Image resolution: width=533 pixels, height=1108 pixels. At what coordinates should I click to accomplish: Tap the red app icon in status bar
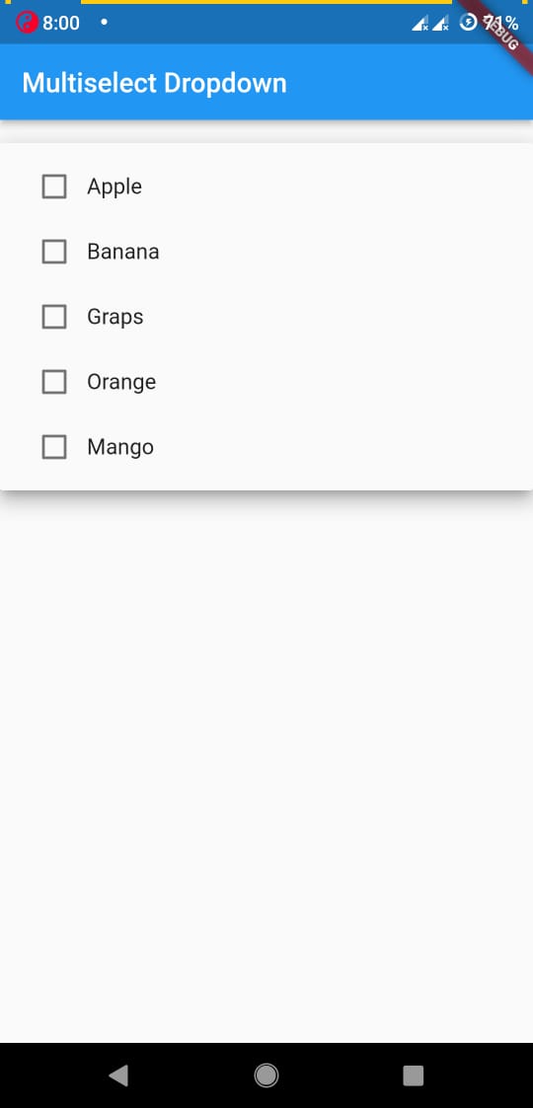pos(27,23)
